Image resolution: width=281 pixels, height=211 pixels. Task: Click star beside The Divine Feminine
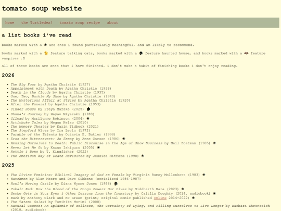204,175
